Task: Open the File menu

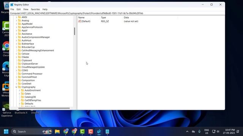Action: pos(12,9)
